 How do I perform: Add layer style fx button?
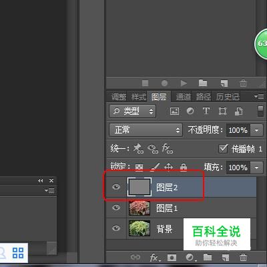[x=155, y=258]
